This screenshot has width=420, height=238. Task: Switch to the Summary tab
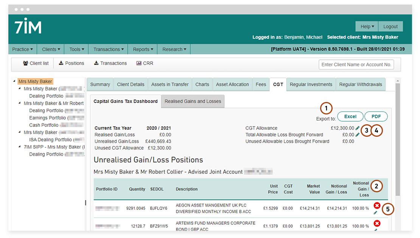(100, 85)
